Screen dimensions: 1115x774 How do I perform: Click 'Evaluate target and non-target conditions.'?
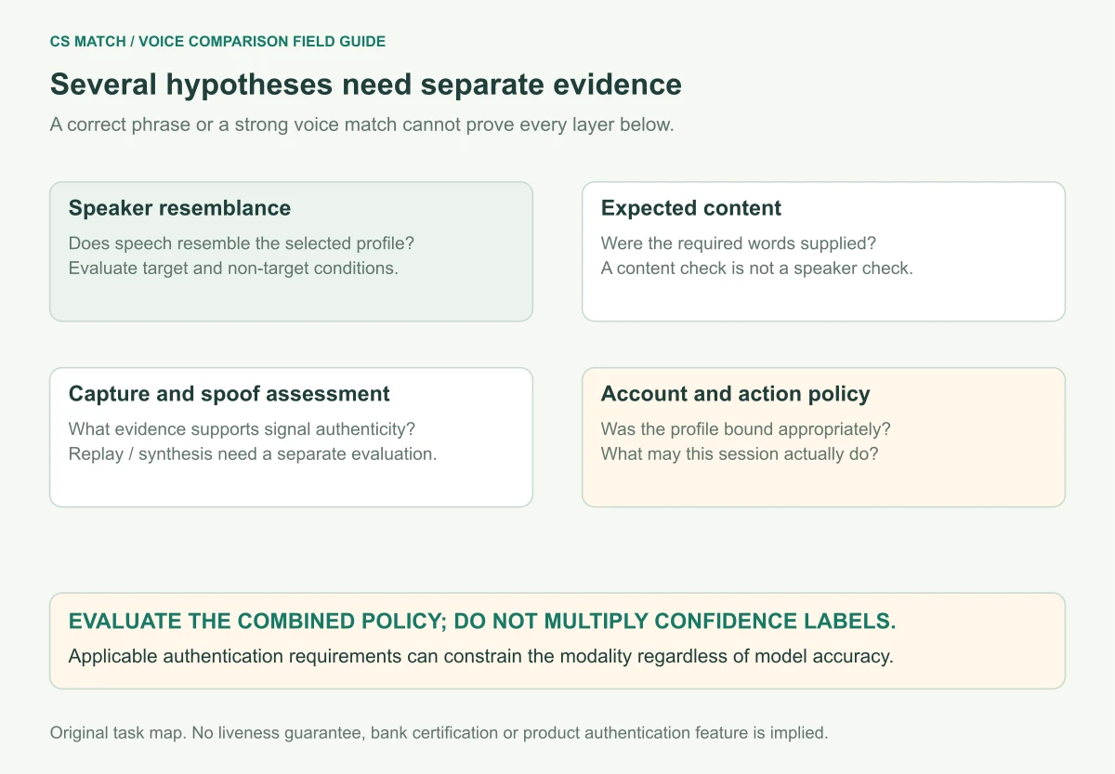pos(233,269)
